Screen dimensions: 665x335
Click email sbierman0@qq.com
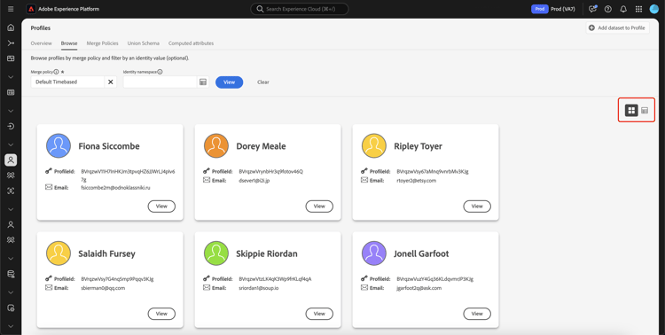coord(103,288)
